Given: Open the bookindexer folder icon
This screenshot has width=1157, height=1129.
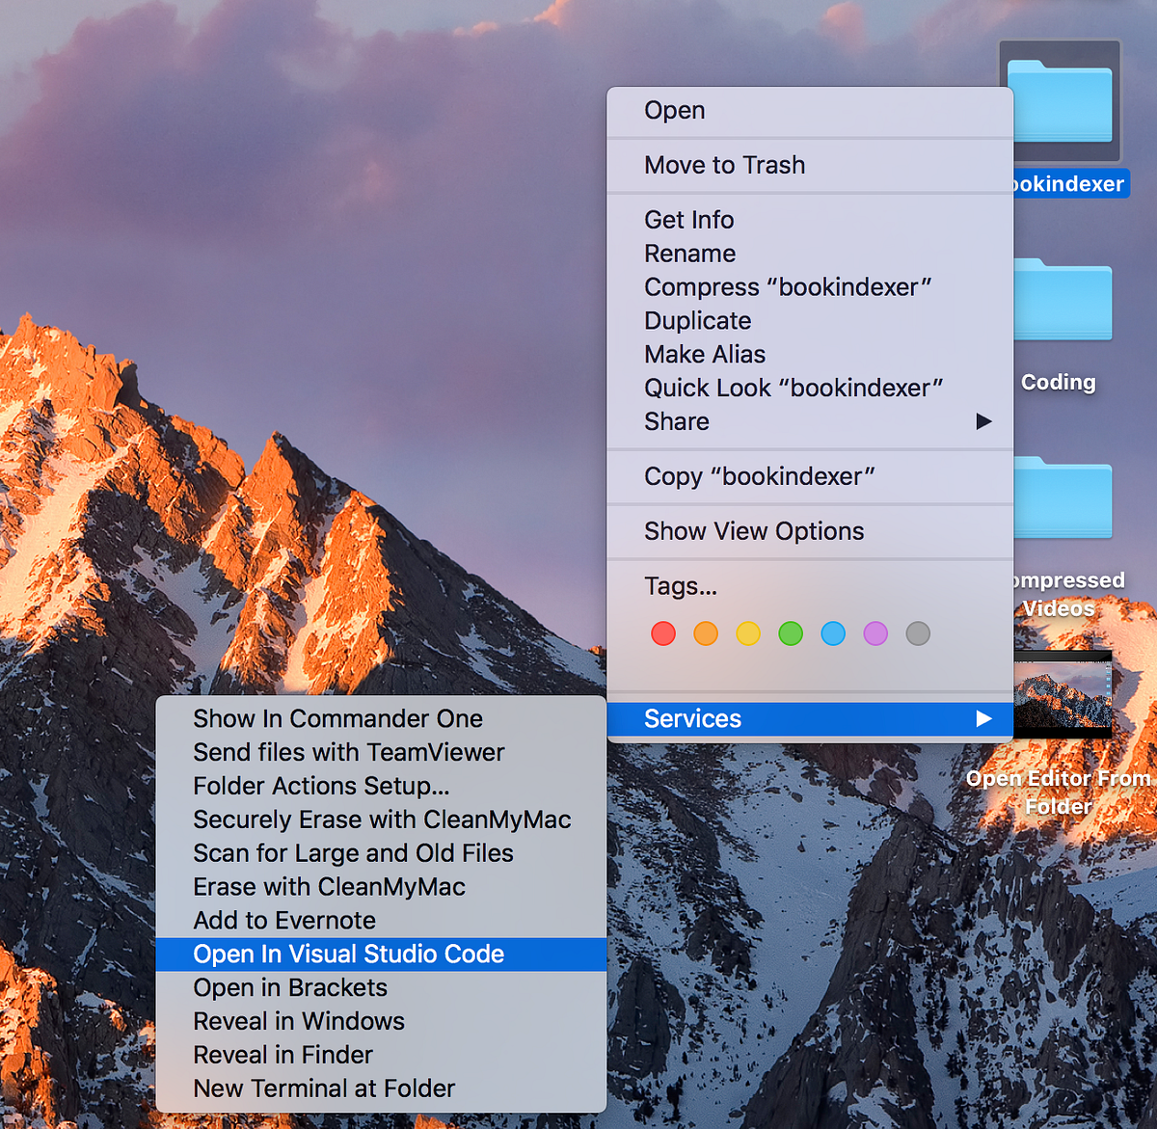Looking at the screenshot, I should (x=1060, y=101).
